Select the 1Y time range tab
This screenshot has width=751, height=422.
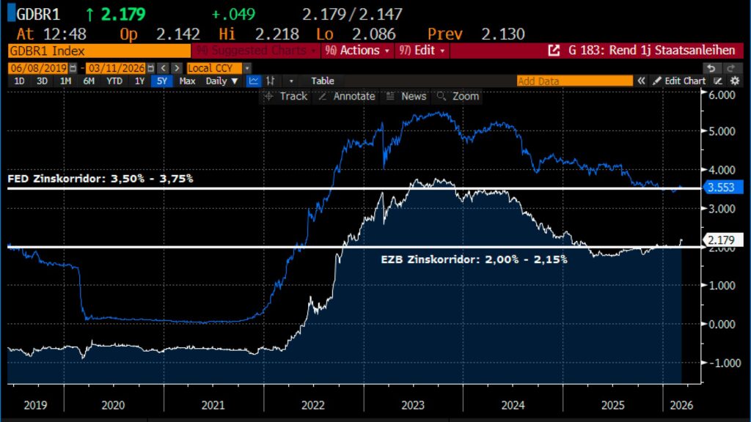click(x=139, y=81)
